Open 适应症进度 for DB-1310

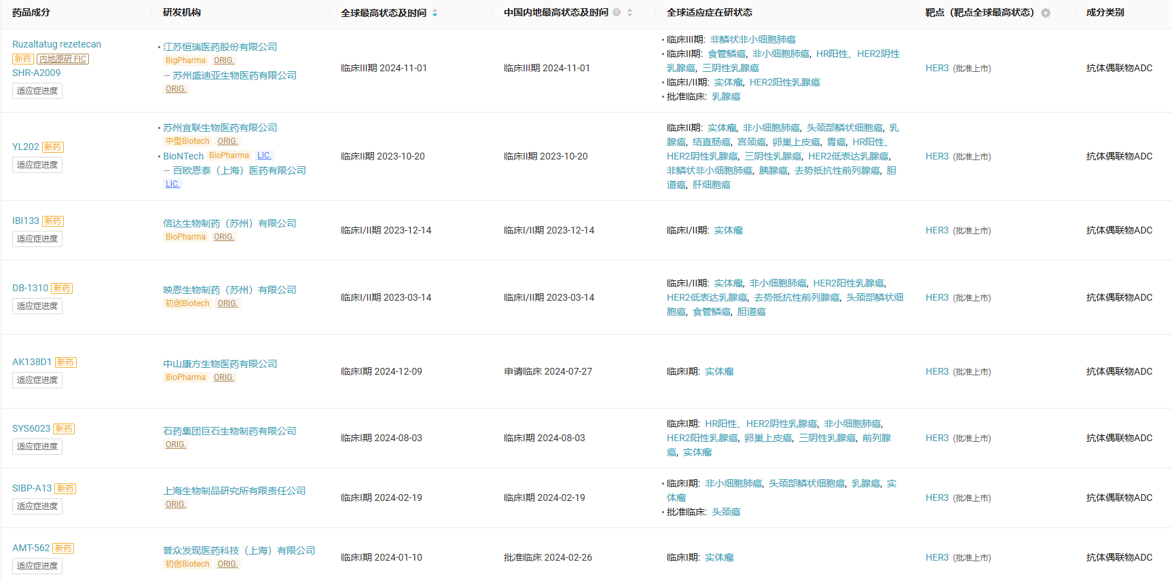coord(37,306)
